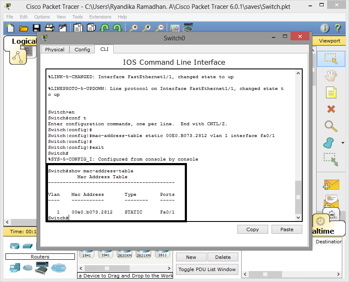Viewport: 349px width, 282px height.
Task: Open the Edit menu
Action: 24,17
